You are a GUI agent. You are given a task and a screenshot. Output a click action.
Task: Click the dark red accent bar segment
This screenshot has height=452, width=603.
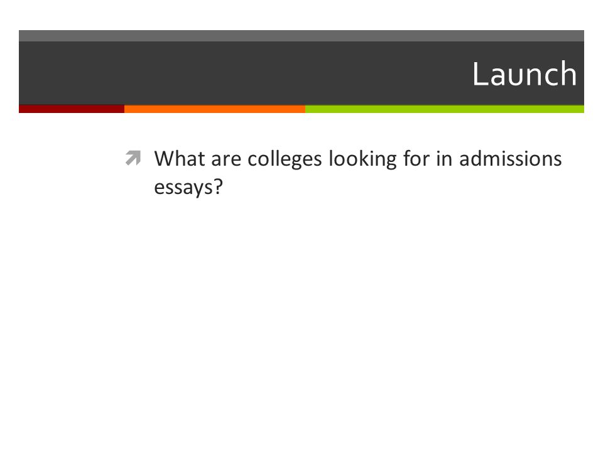(72, 109)
